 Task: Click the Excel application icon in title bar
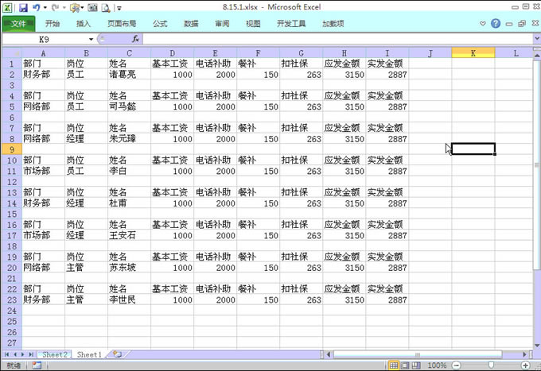pyautogui.click(x=8, y=8)
